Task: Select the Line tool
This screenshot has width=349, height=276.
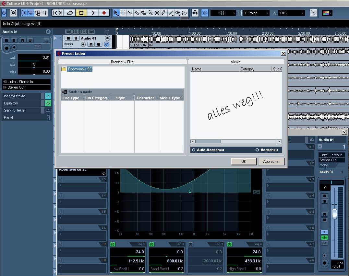Action: (171, 13)
